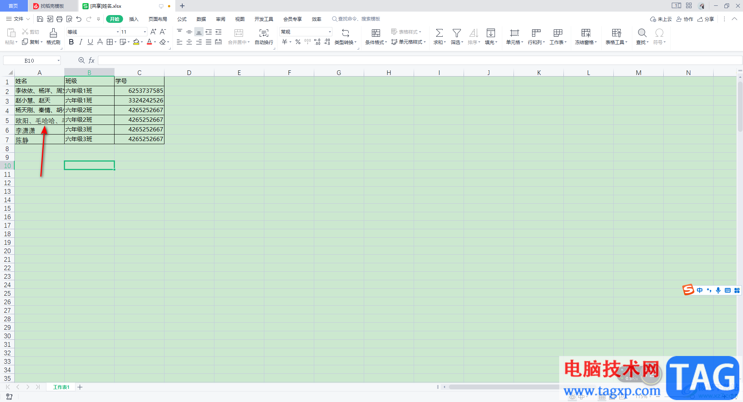Click the Fill (填充) icon
Image resolution: width=743 pixels, height=402 pixels.
point(491,33)
